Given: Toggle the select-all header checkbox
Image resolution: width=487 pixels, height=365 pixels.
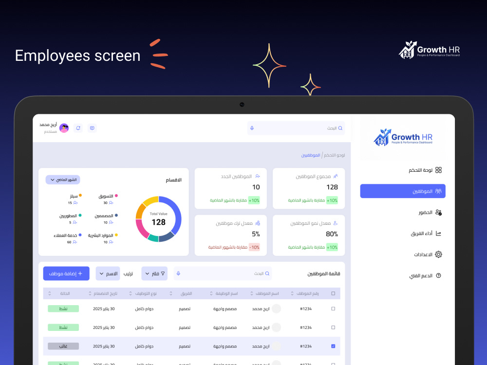Looking at the screenshot, I should point(333,293).
